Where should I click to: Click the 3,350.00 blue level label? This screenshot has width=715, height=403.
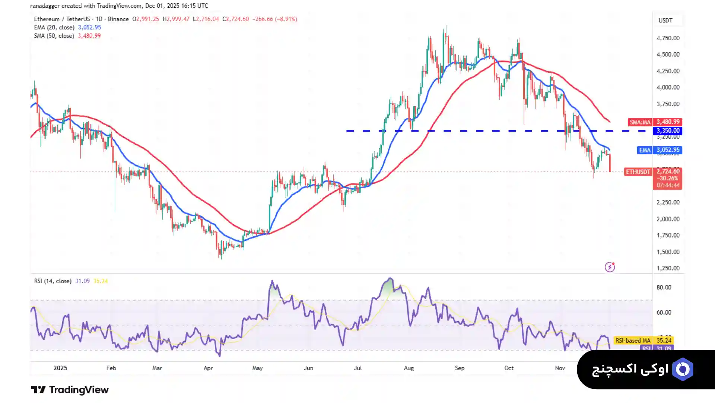click(668, 131)
